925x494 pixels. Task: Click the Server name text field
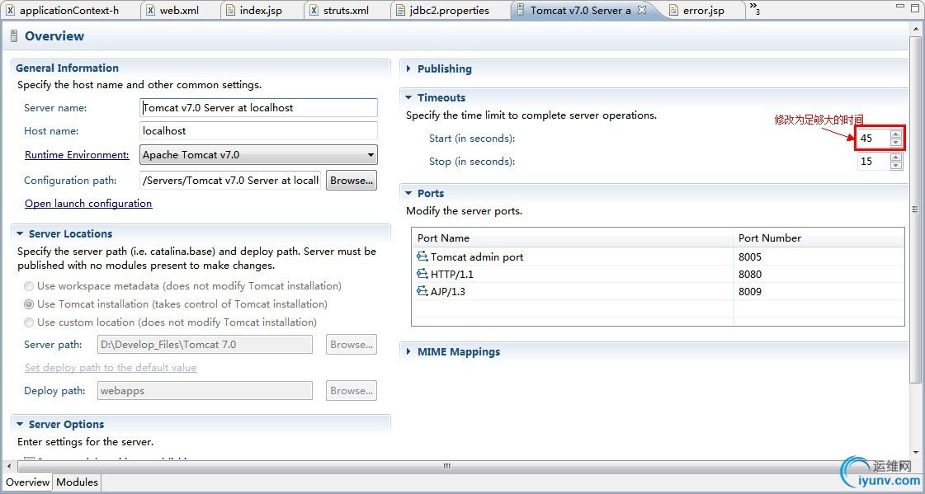[258, 108]
